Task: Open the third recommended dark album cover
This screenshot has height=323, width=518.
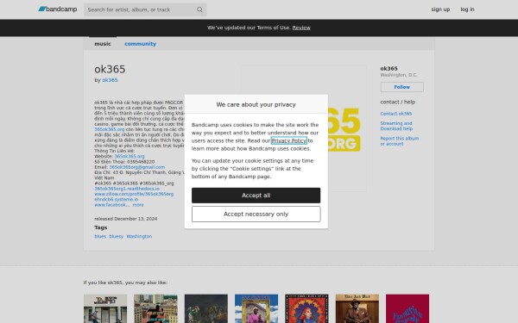Action: coord(205,308)
